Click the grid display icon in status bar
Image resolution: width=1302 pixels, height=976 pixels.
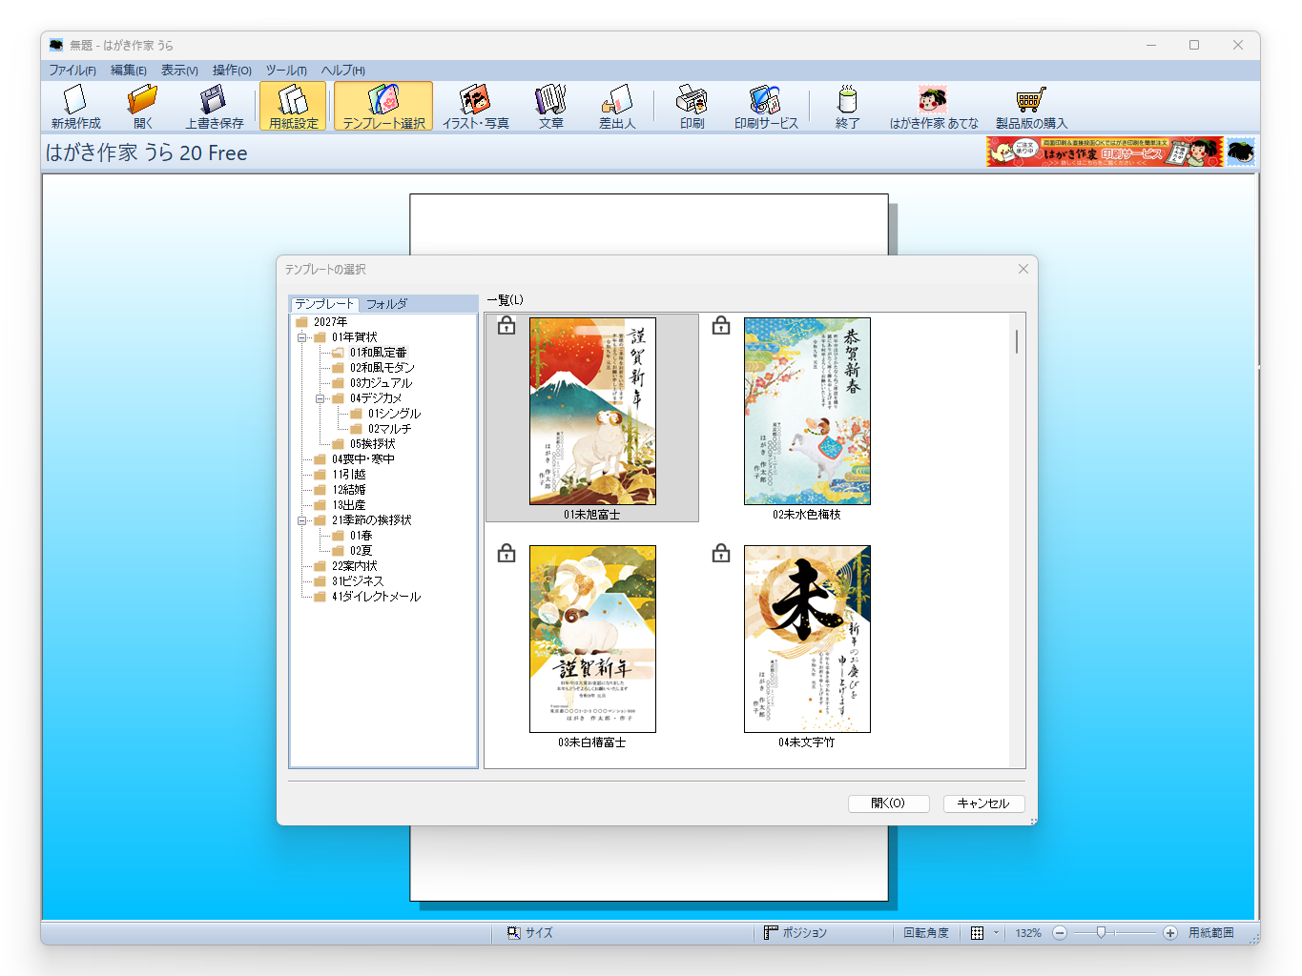pos(977,933)
